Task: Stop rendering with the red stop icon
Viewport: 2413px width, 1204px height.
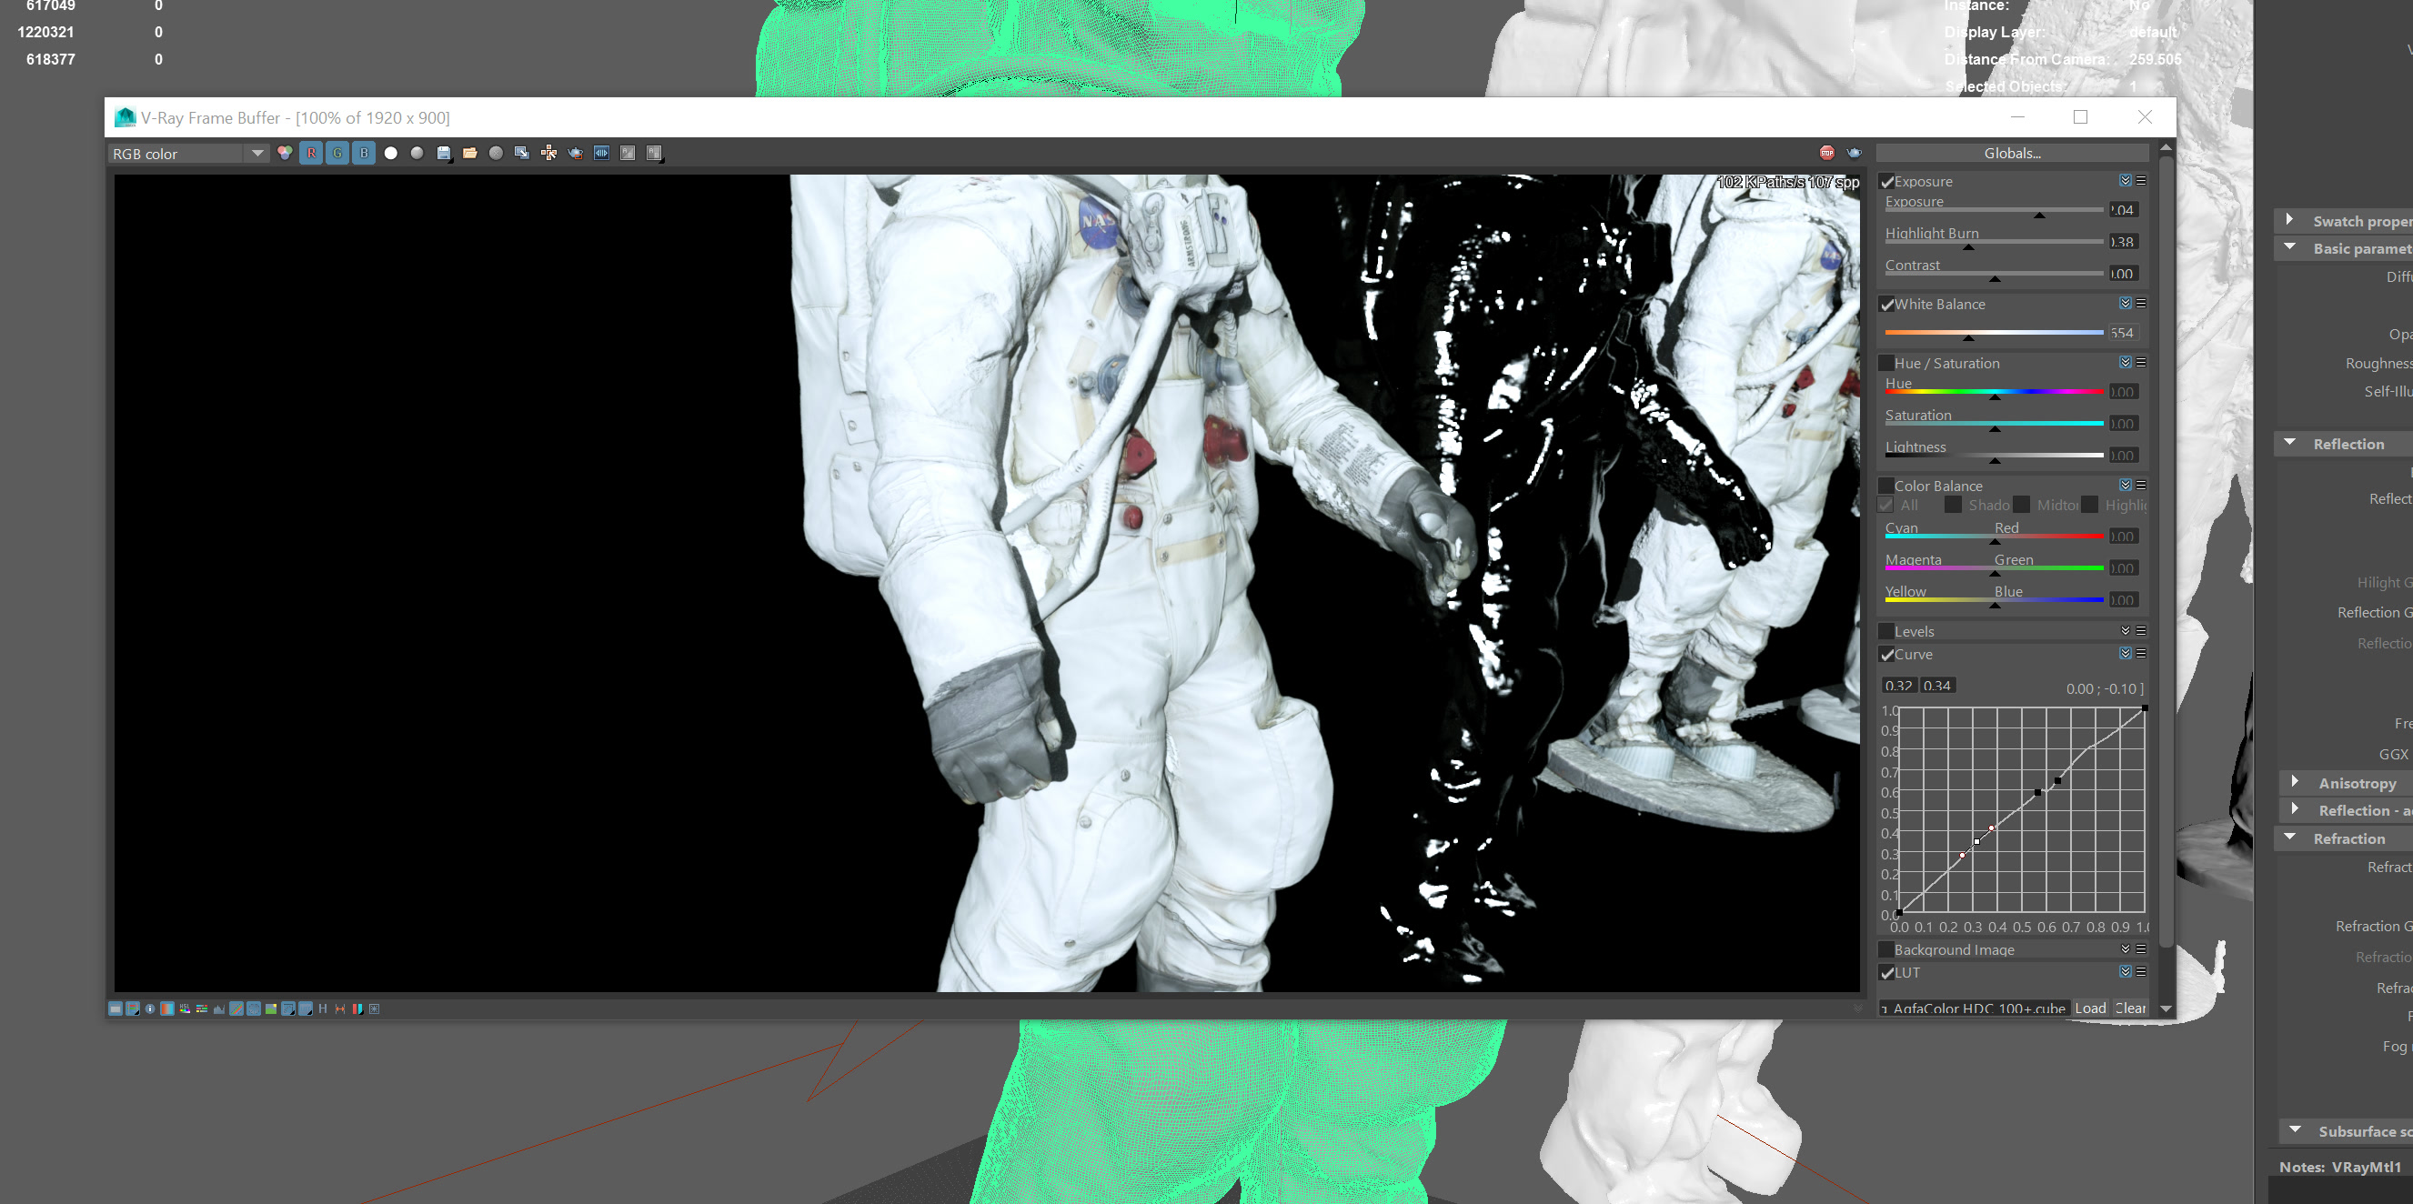Action: (1826, 153)
